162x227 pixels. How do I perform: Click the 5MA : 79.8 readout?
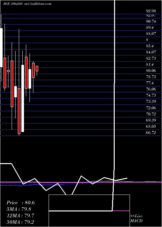point(19,209)
